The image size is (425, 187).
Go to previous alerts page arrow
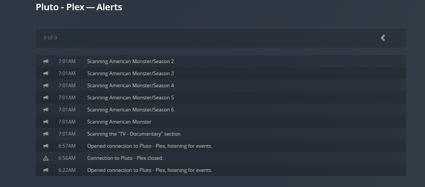383,38
